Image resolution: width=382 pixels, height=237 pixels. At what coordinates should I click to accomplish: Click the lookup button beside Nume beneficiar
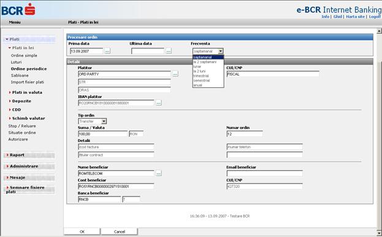point(159,173)
